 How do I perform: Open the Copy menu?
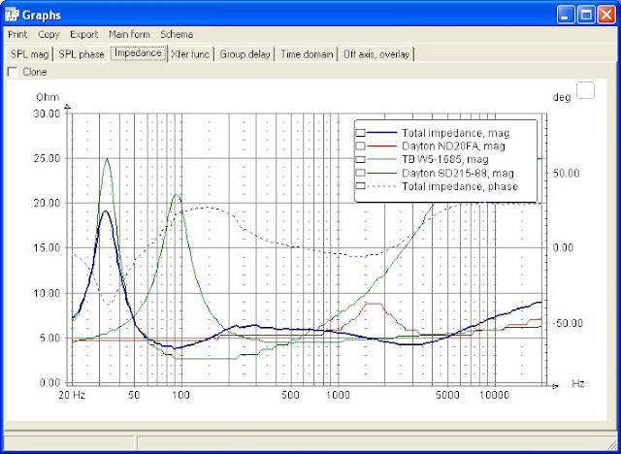(49, 34)
